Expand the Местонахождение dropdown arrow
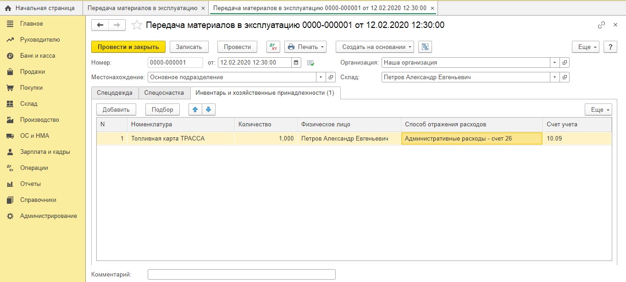 pyautogui.click(x=321, y=77)
